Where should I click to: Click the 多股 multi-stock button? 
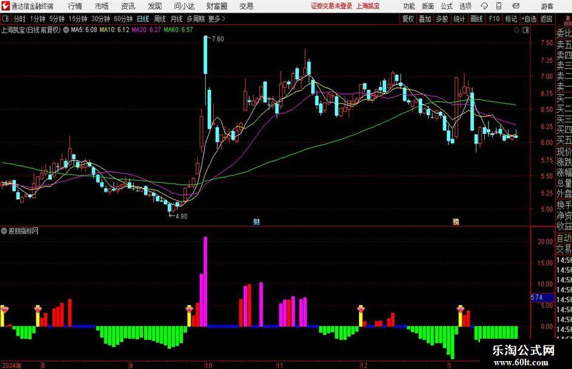pos(442,19)
